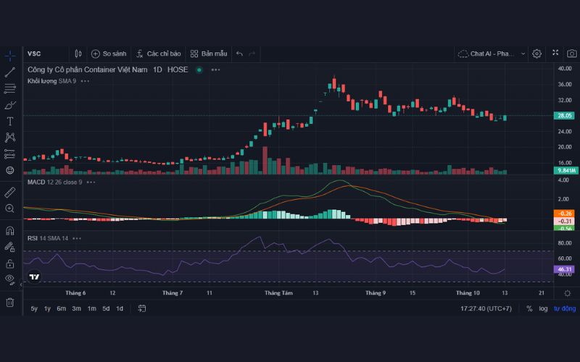
Task: Open chart settings gear icon
Action: [x=536, y=54]
